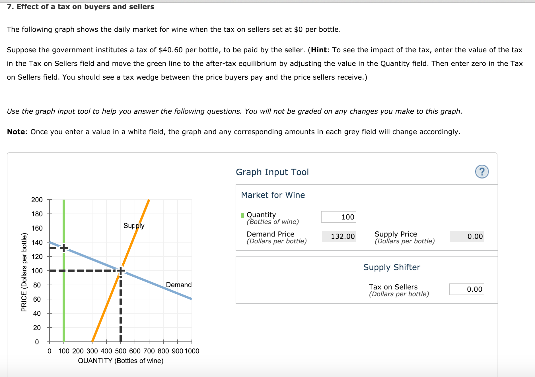
Task: Click the green vertical quantity line
Action: click(x=64, y=299)
